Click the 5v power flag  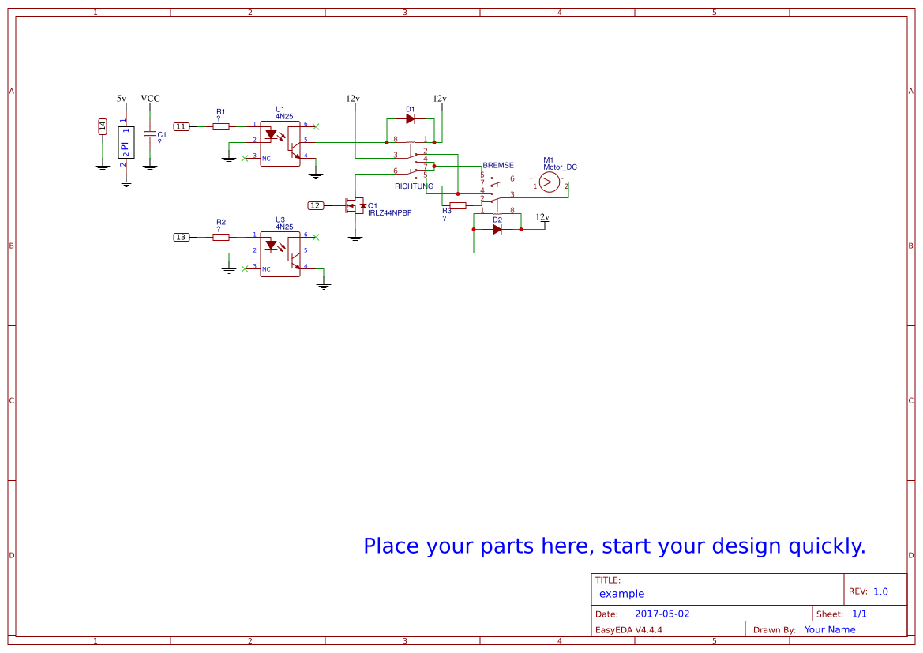(x=122, y=100)
